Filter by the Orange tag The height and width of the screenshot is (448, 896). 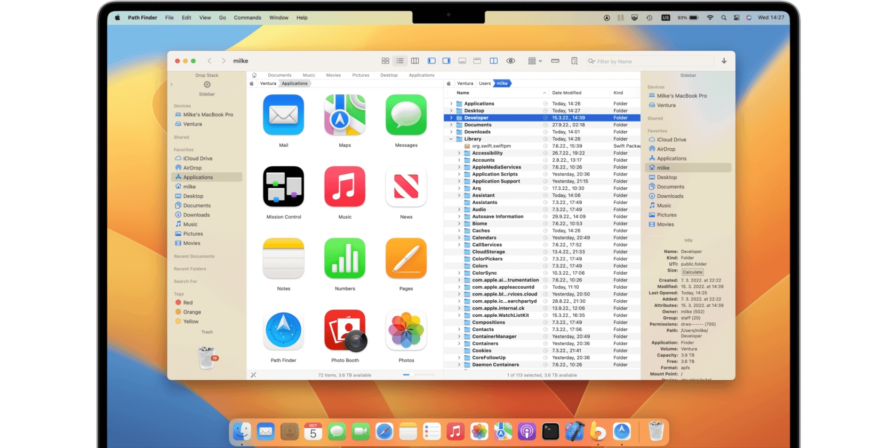[188, 312]
